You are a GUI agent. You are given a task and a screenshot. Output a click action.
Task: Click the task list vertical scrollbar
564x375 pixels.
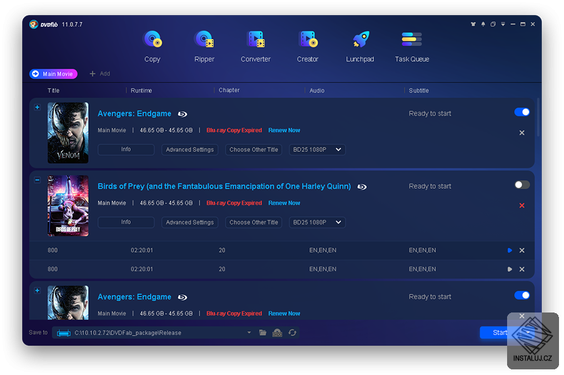coord(538,117)
